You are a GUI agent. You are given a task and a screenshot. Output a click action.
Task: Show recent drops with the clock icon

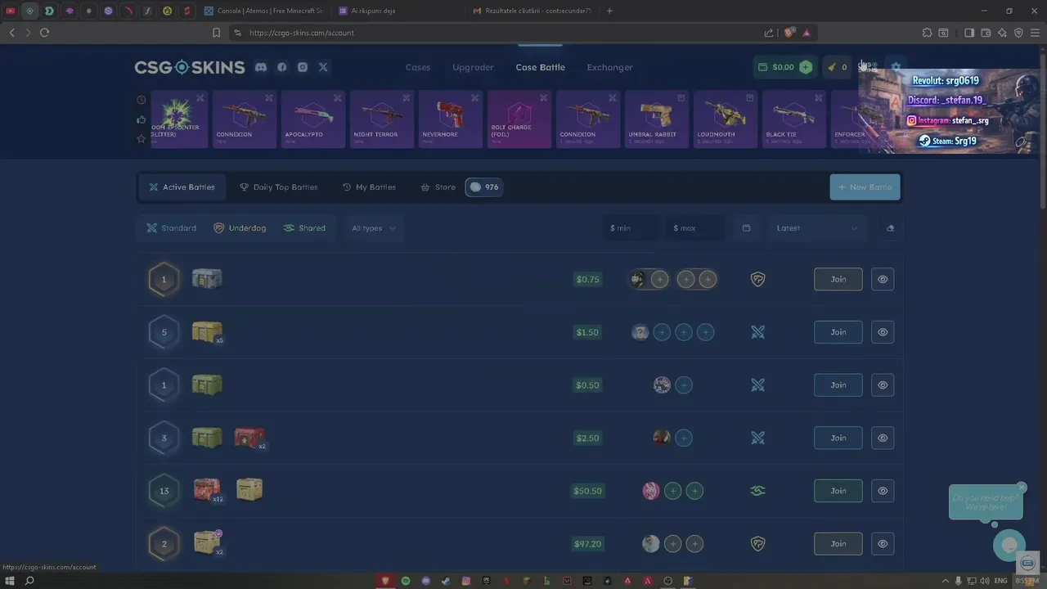point(141,100)
